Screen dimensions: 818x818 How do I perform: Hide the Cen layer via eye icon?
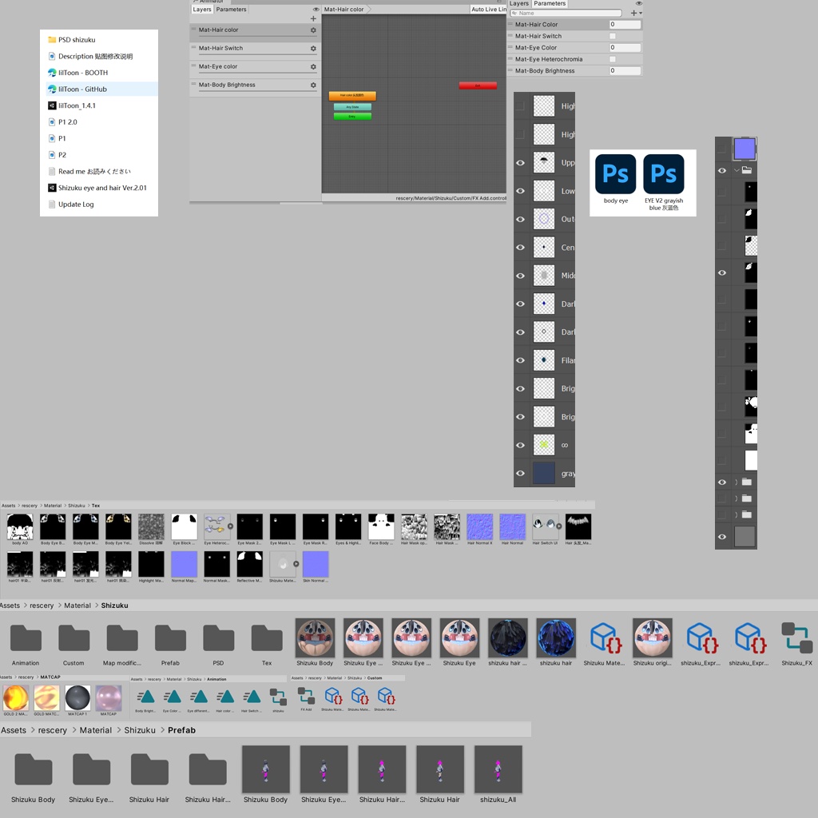click(x=520, y=248)
